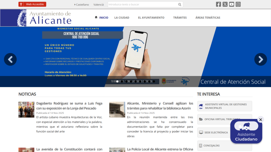Screen dimensions: 271x152
Task: Open the Instagram profile icon
Action: 238,4
